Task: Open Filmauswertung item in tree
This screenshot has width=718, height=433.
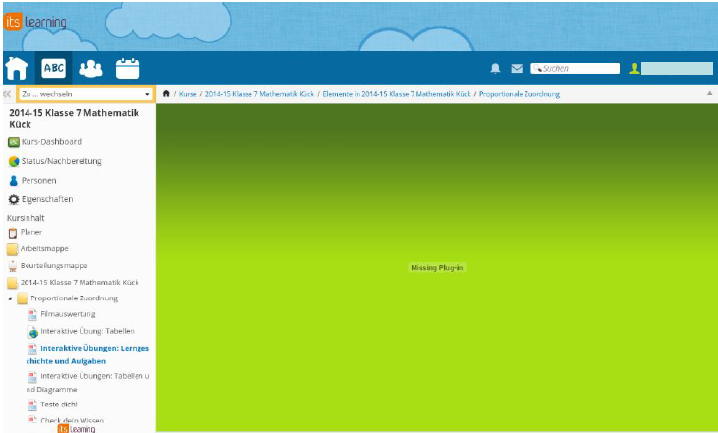Action: coord(67,314)
